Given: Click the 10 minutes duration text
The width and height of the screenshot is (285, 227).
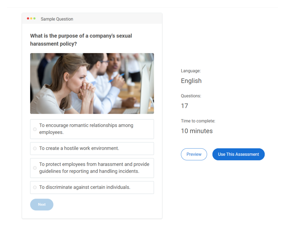Looking at the screenshot, I should (x=197, y=131).
